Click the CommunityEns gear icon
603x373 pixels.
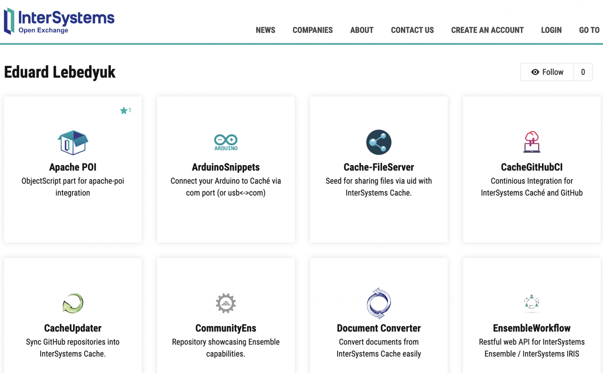226,303
